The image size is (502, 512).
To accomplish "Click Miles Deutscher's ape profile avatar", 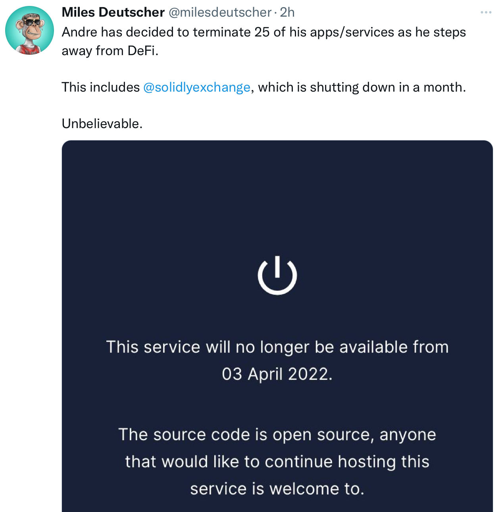I will point(29,30).
